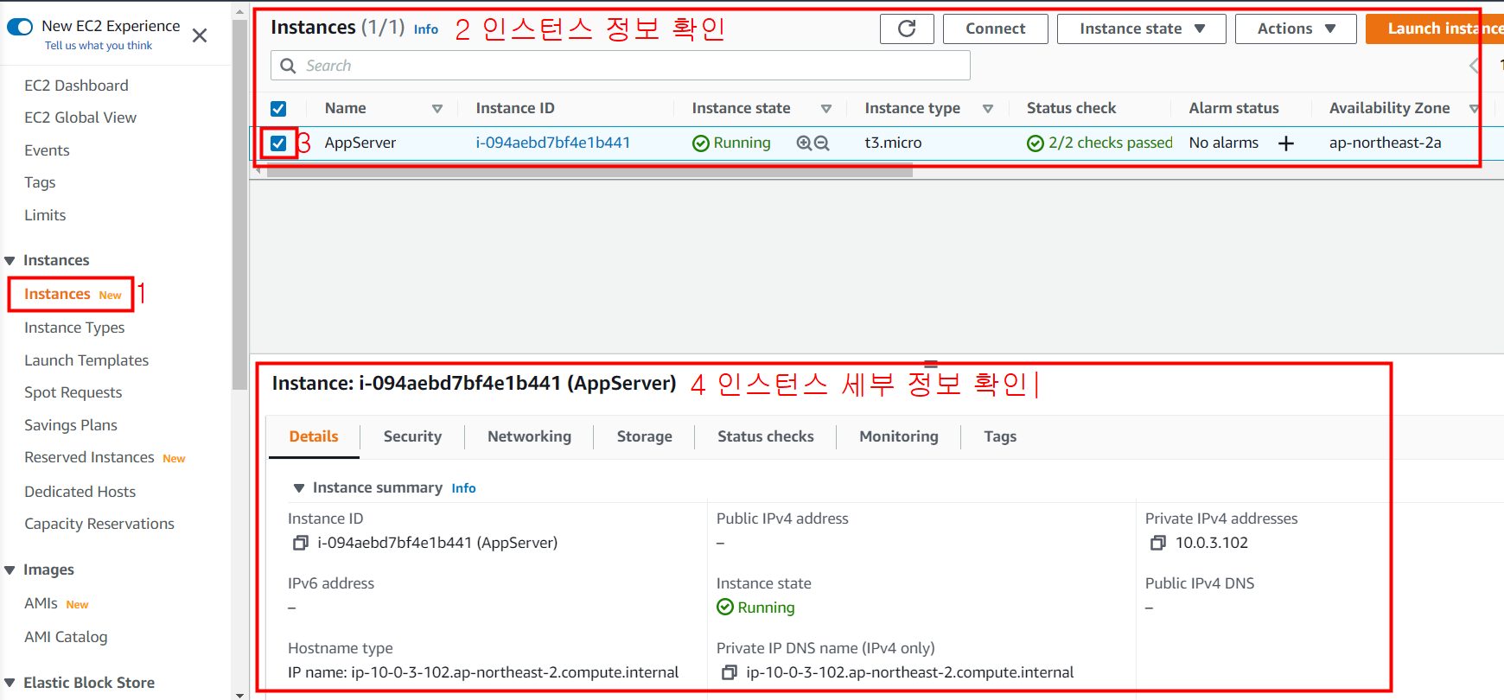Screen dimensions: 1504x700
Task: Click the instance search field
Action: (621, 66)
